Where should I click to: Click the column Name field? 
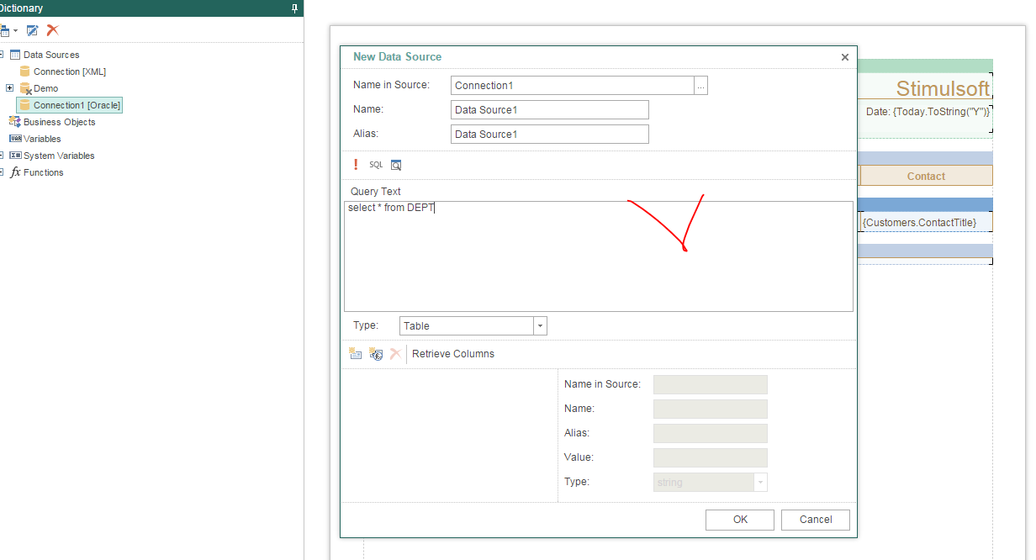click(711, 409)
